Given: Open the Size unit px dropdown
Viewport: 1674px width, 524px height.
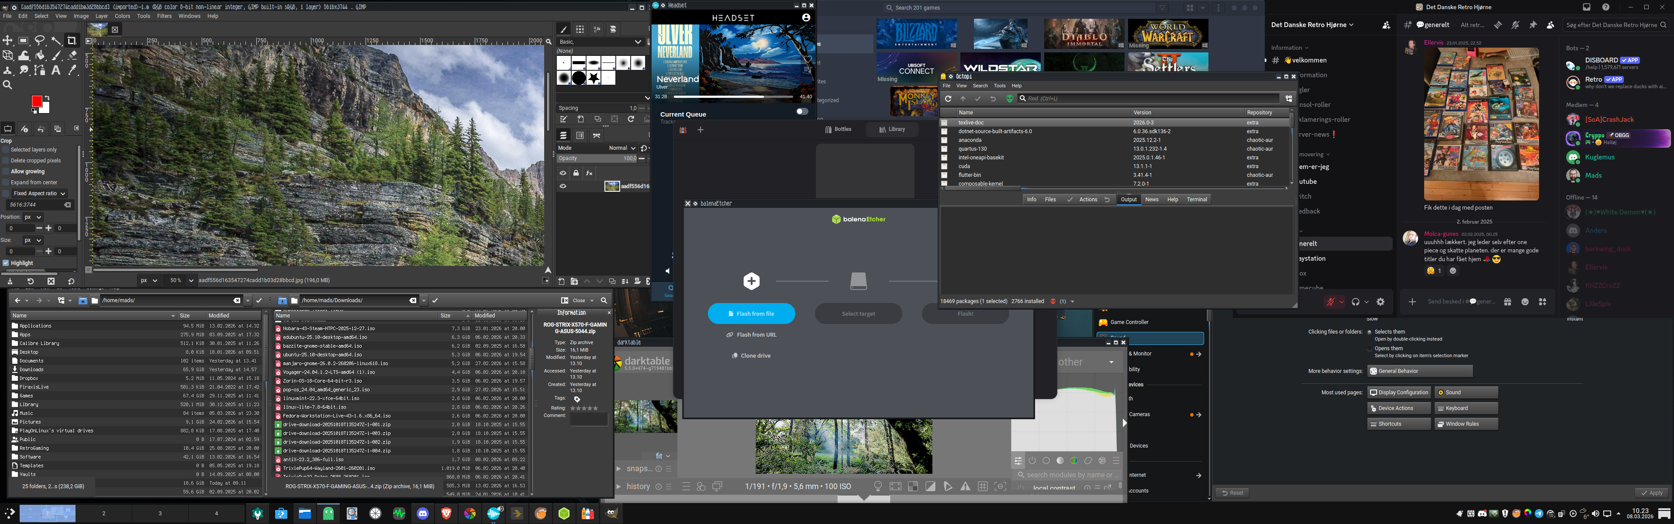Looking at the screenshot, I should (x=33, y=240).
